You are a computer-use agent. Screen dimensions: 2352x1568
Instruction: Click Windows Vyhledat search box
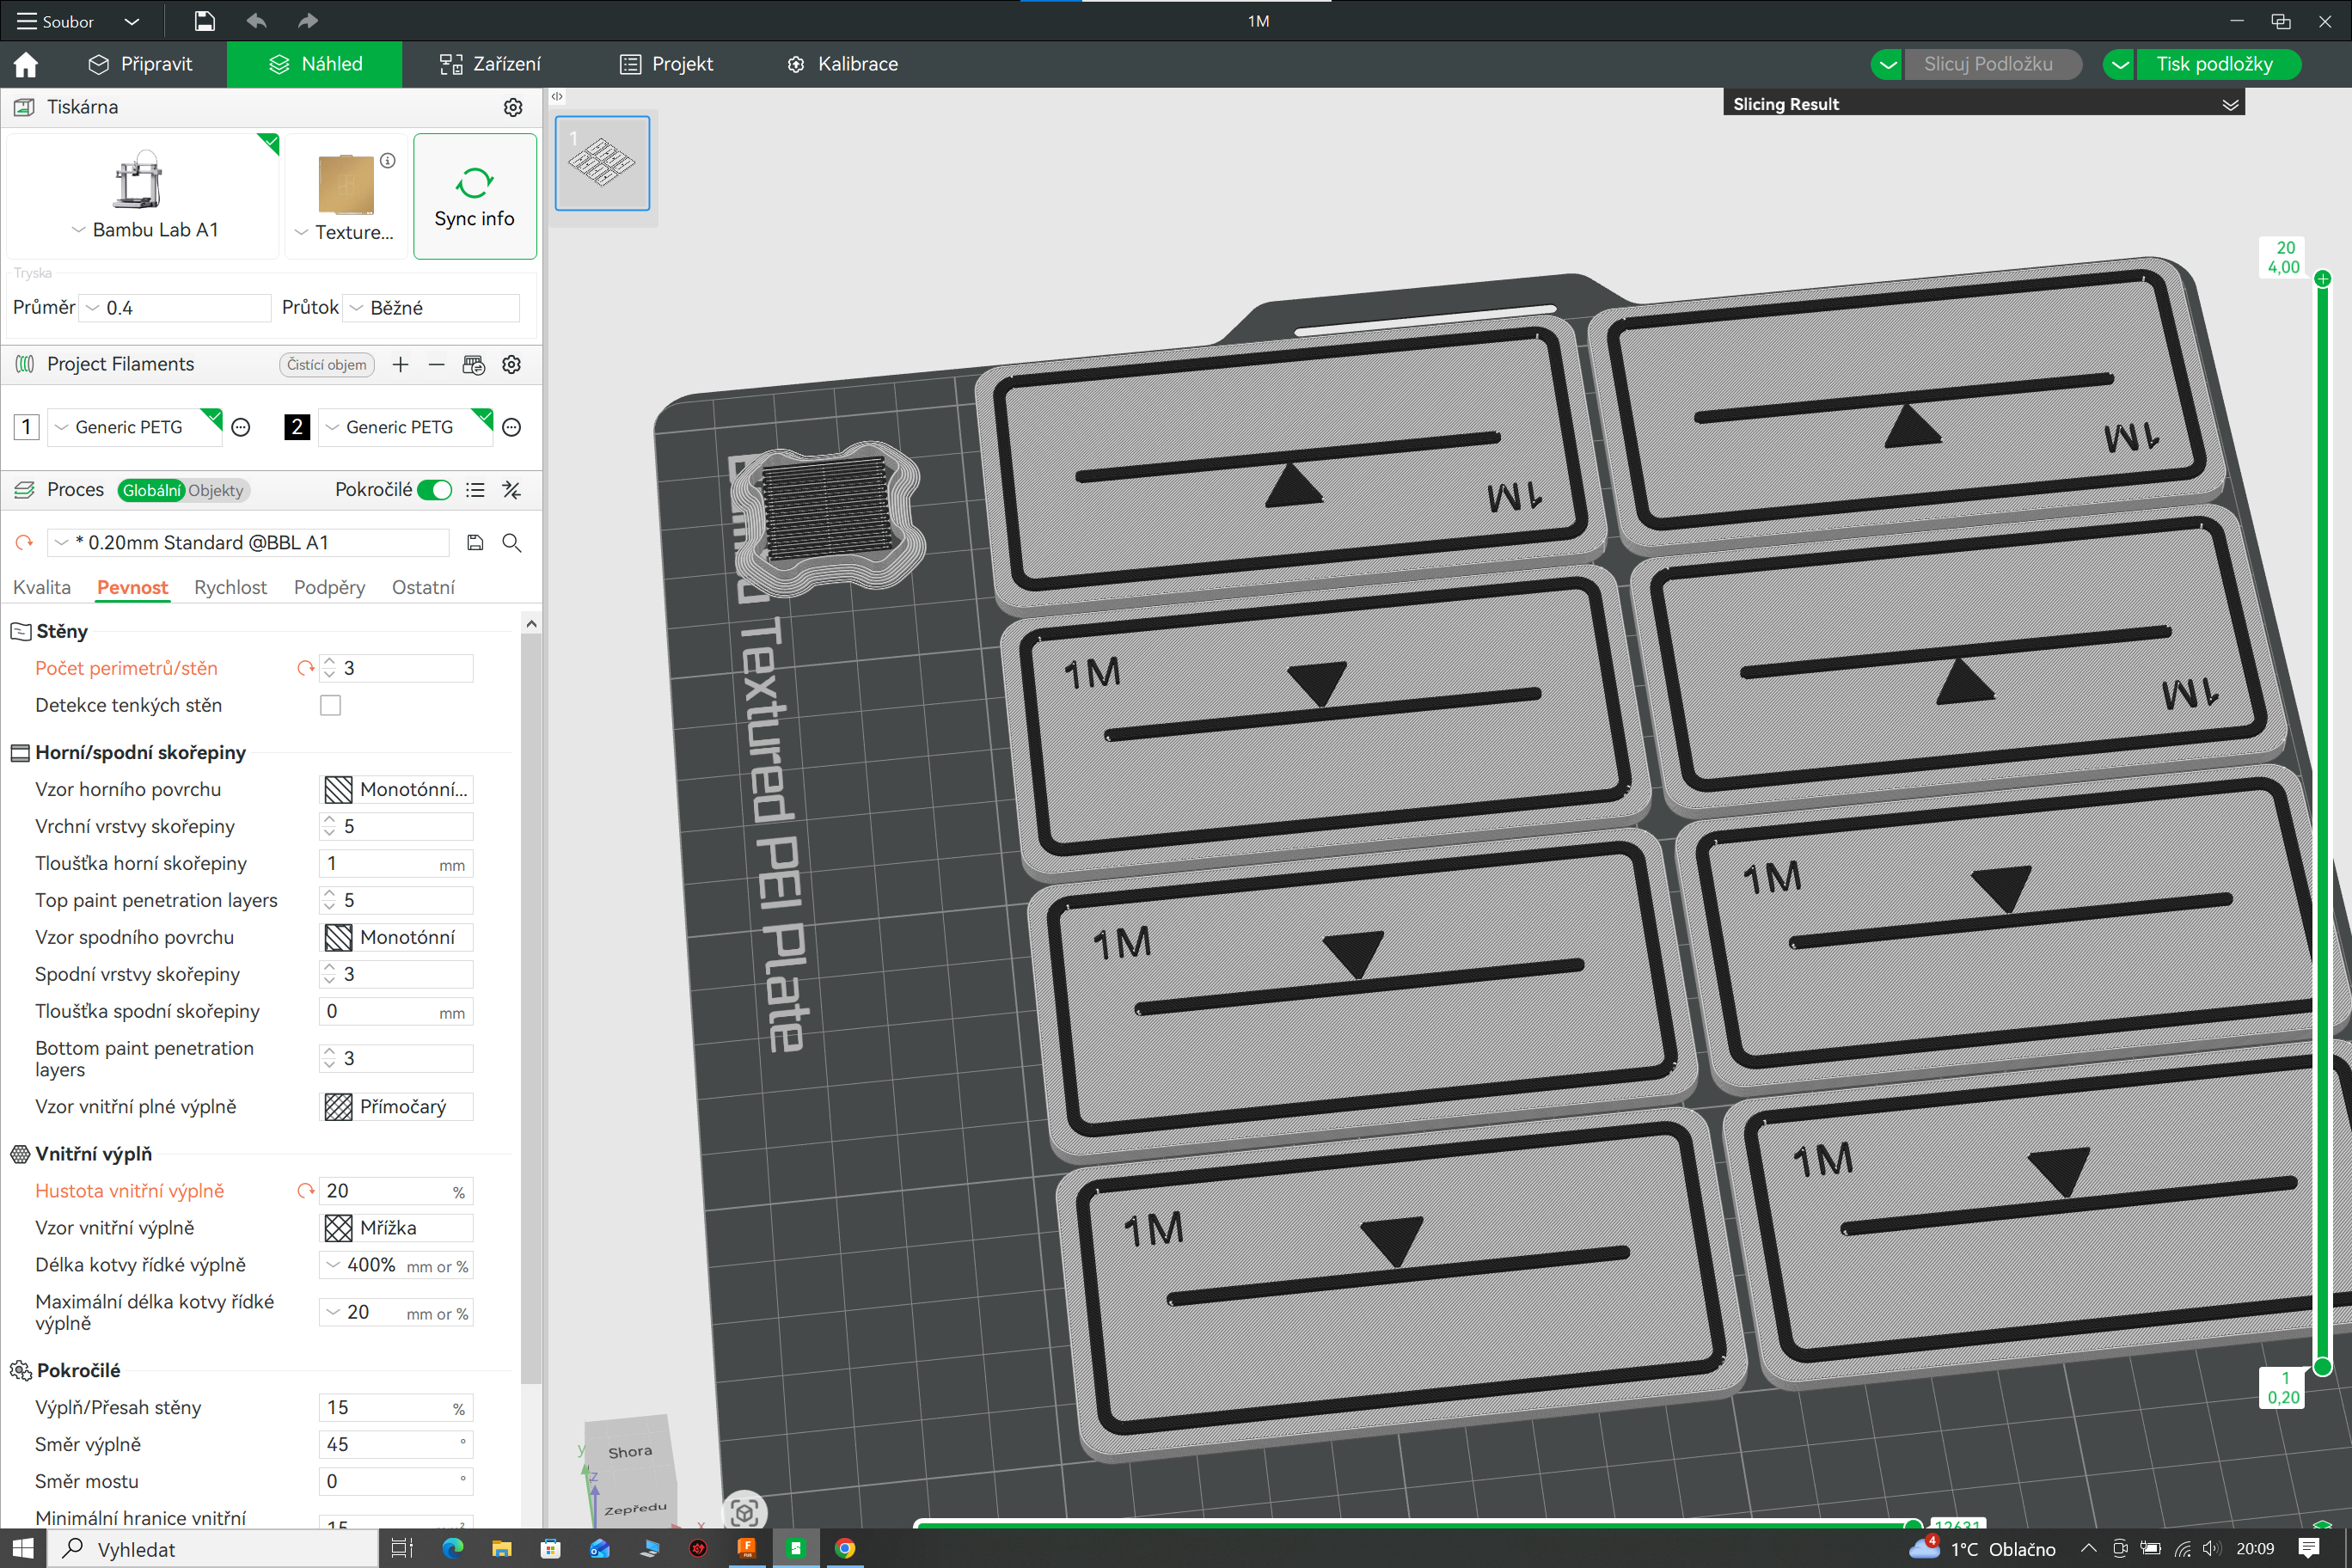pos(213,1548)
